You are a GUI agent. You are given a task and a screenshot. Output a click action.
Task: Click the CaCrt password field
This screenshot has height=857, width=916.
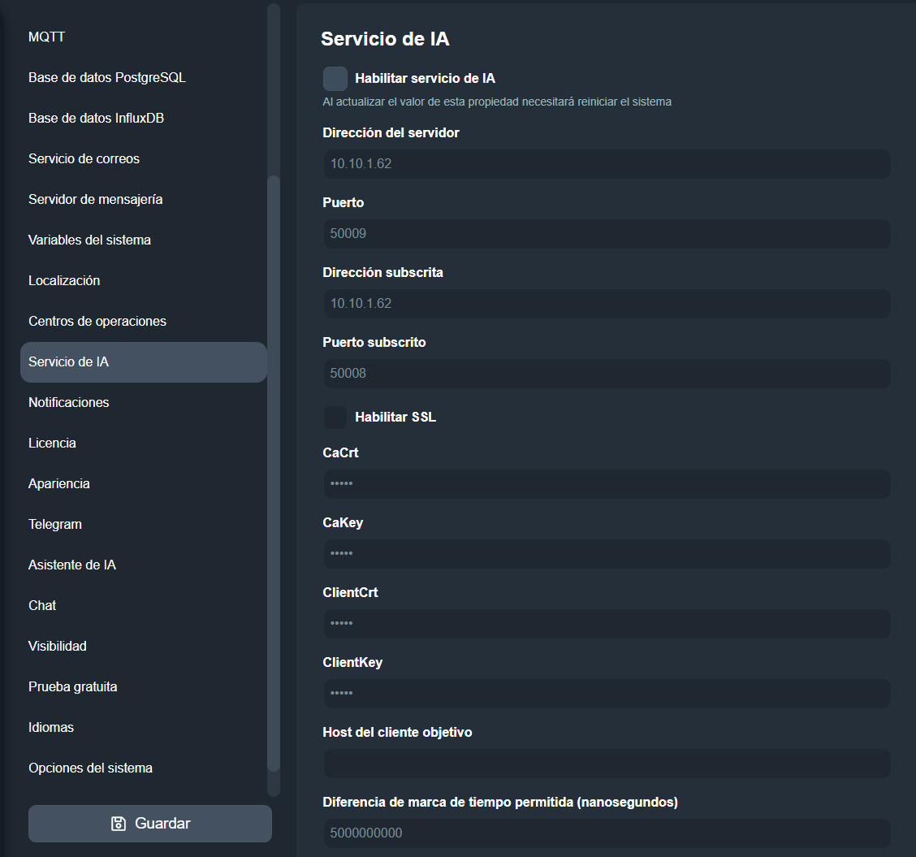[606, 484]
